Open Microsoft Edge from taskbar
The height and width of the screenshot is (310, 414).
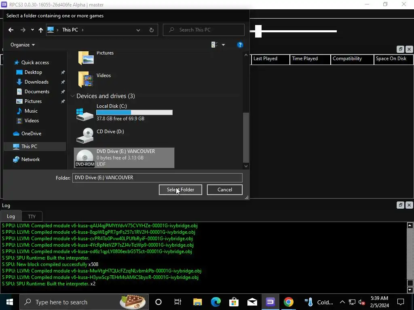pyautogui.click(x=216, y=302)
